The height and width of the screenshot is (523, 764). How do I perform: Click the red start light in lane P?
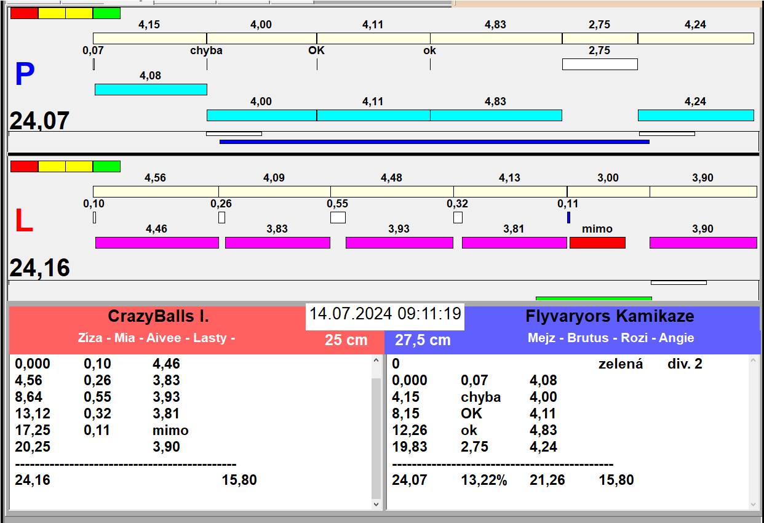click(24, 13)
